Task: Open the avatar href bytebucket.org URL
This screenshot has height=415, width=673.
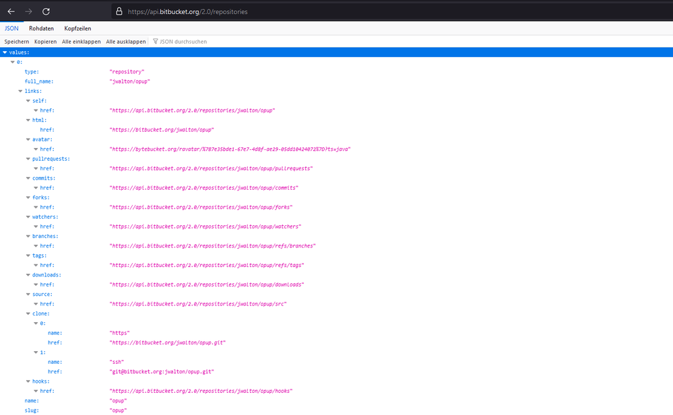Action: (230, 149)
